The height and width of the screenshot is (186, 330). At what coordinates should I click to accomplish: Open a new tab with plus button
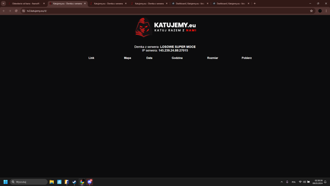click(254, 3)
